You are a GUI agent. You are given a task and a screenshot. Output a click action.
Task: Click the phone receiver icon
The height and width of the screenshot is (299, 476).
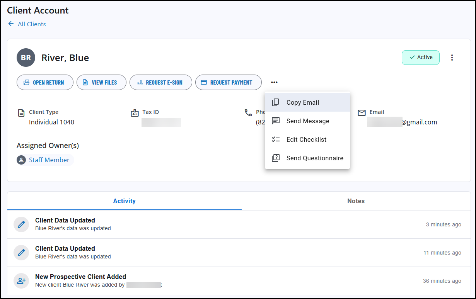pyautogui.click(x=248, y=112)
